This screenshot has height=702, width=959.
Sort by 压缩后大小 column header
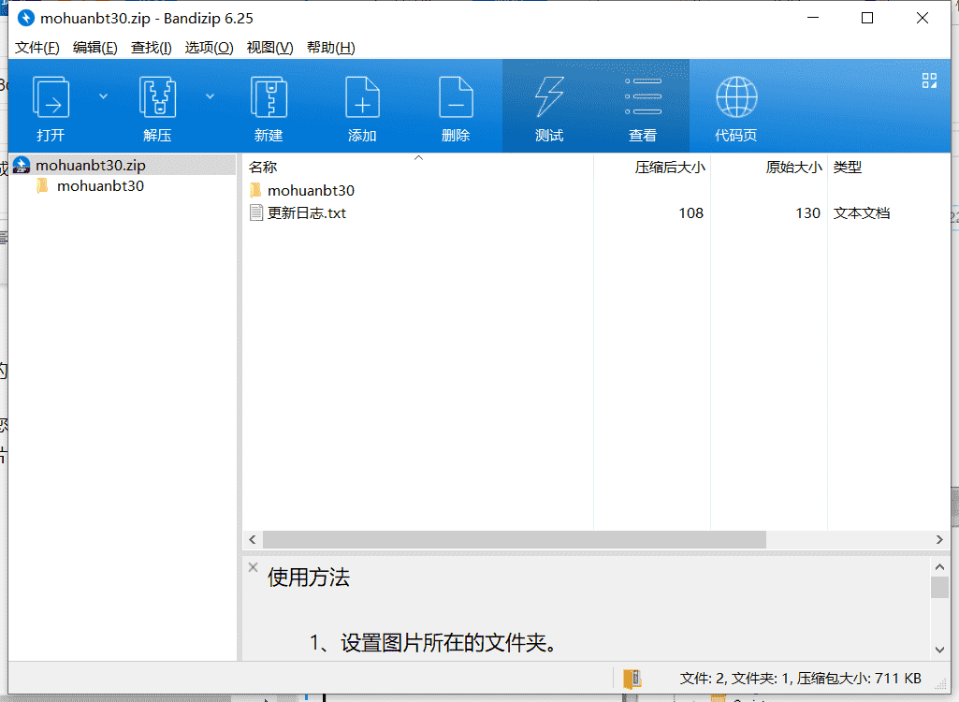click(x=652, y=168)
